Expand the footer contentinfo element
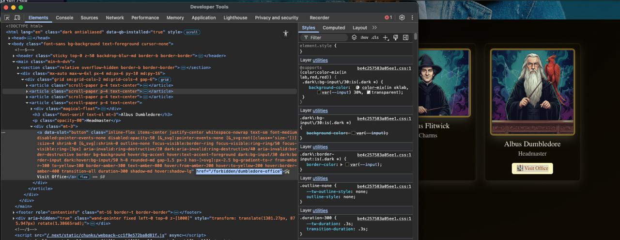Screen dimensions: 620x240 click(14, 212)
